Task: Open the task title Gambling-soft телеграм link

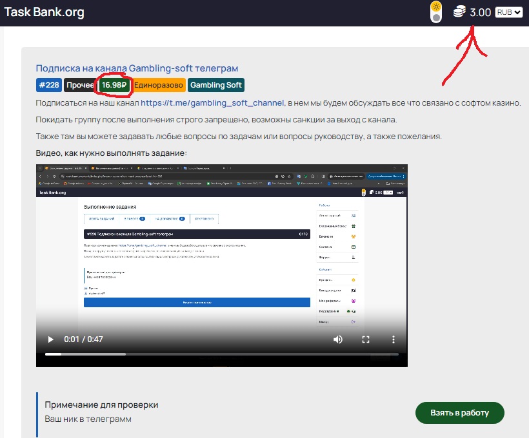Action: [x=137, y=68]
